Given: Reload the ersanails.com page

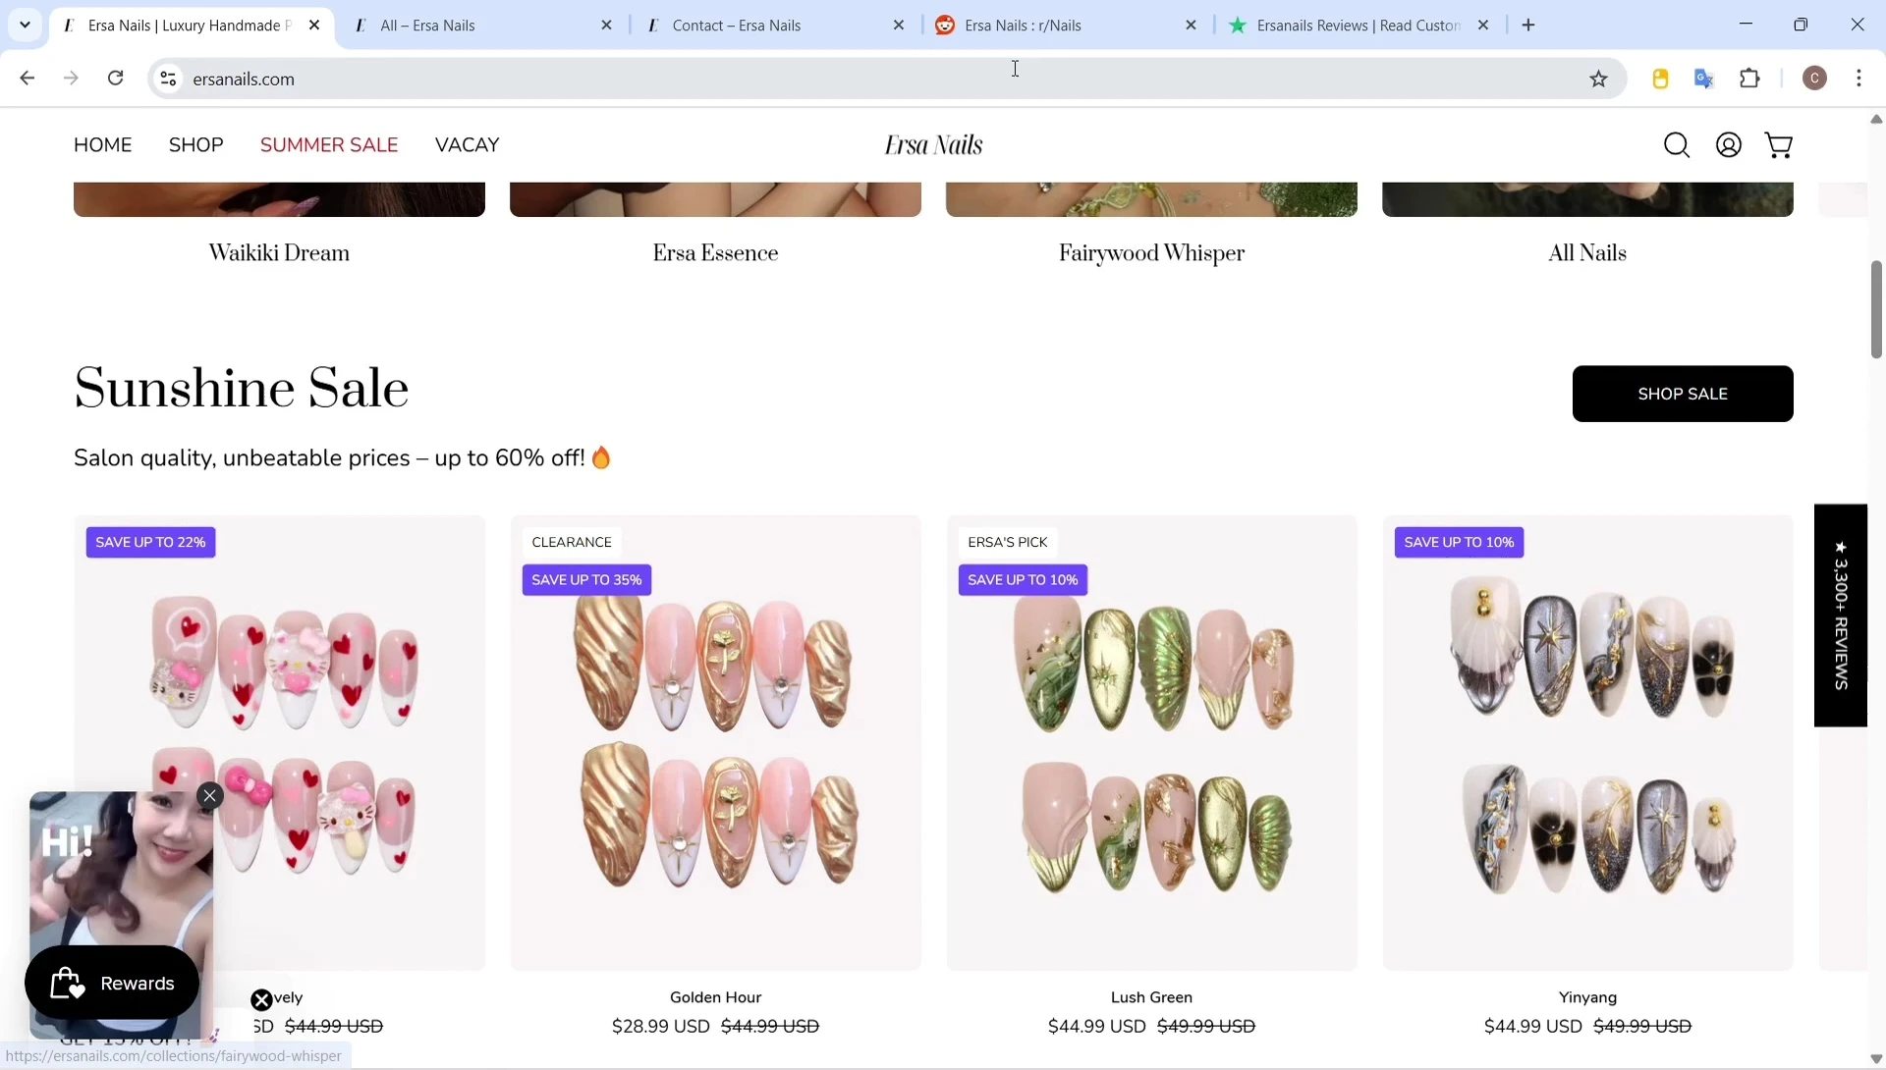Looking at the screenshot, I should click(x=116, y=79).
